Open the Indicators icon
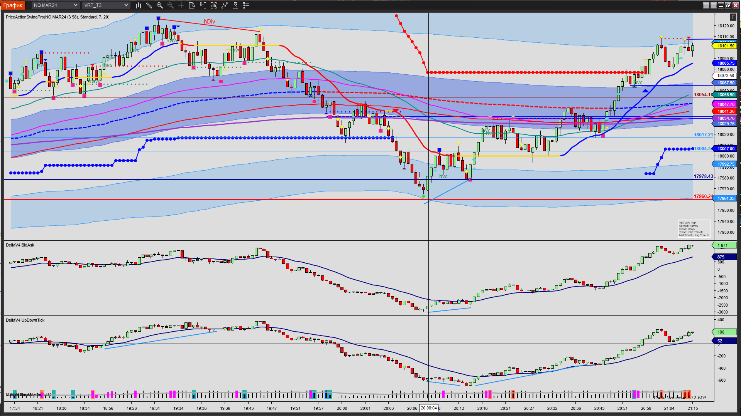Screen dimensions: 741x416 click(x=214, y=5)
